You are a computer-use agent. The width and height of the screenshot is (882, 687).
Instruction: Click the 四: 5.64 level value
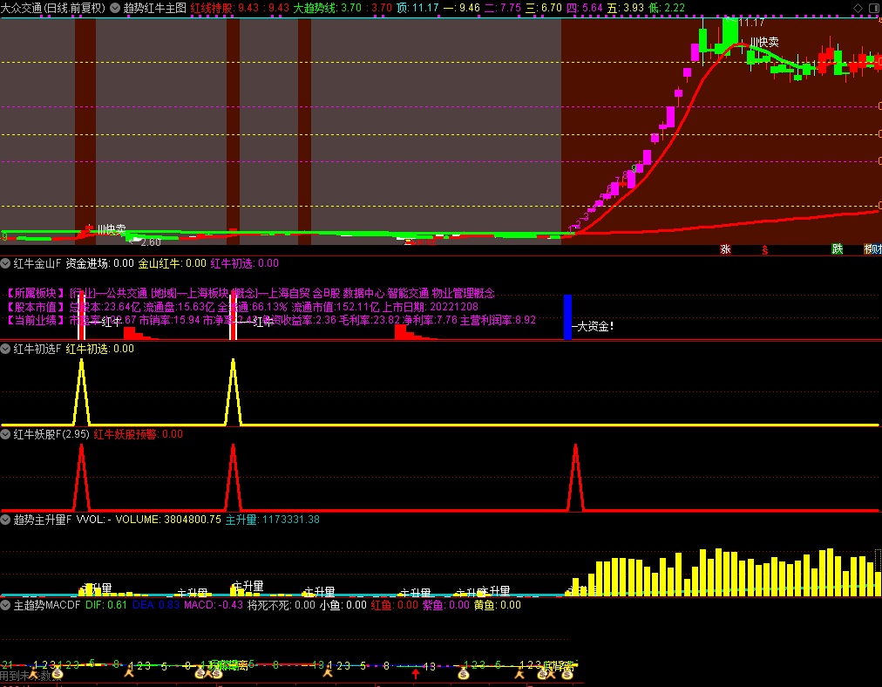(x=585, y=8)
